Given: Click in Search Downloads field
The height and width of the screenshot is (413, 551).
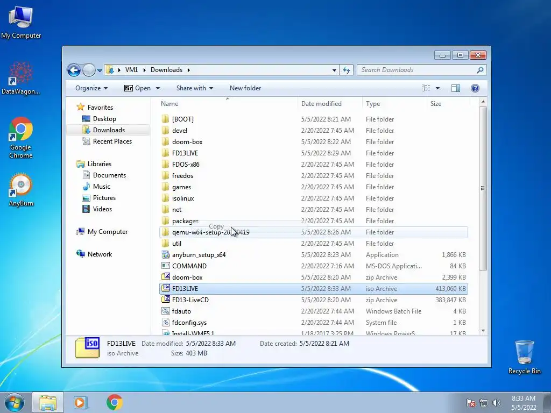Looking at the screenshot, I should click(416, 70).
